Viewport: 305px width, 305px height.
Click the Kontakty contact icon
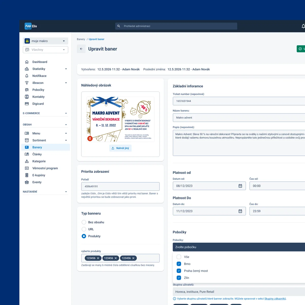coord(27,97)
